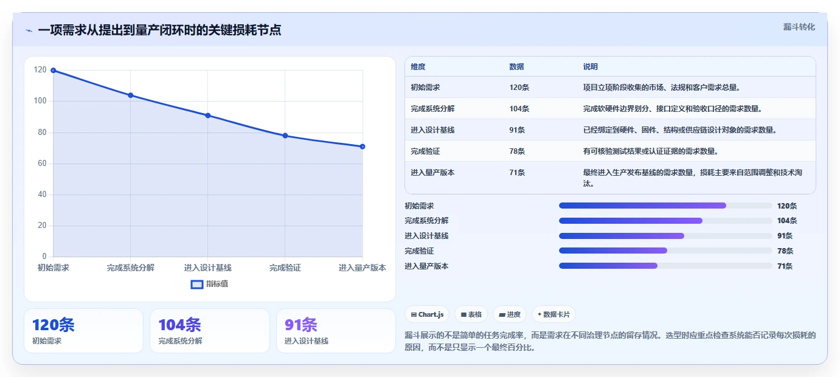
Task: Click the 完成验证 progress bar showing 78条
Action: click(x=665, y=251)
